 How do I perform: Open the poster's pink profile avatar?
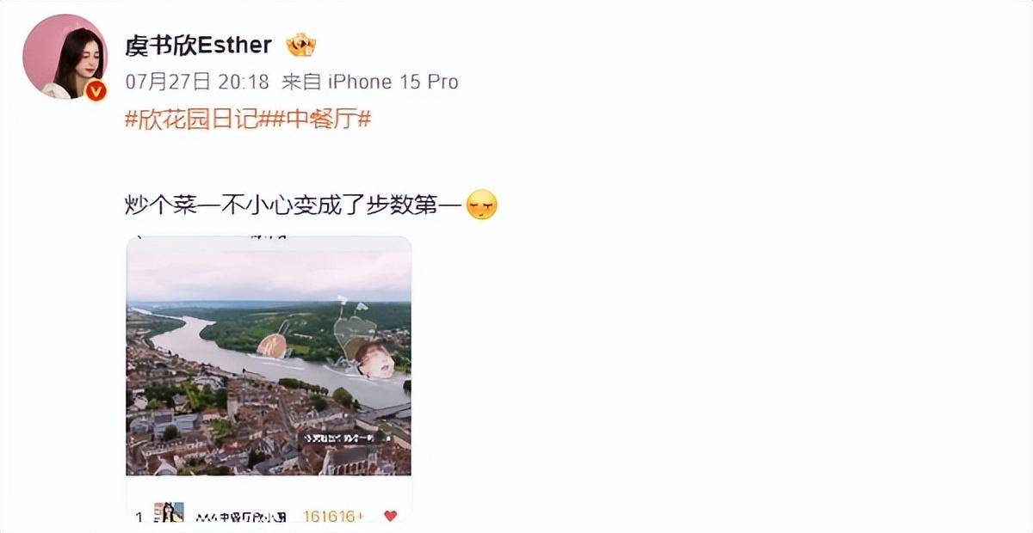point(65,57)
